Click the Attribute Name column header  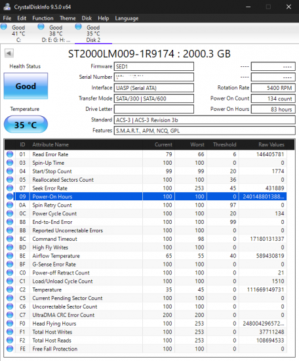pos(87,144)
